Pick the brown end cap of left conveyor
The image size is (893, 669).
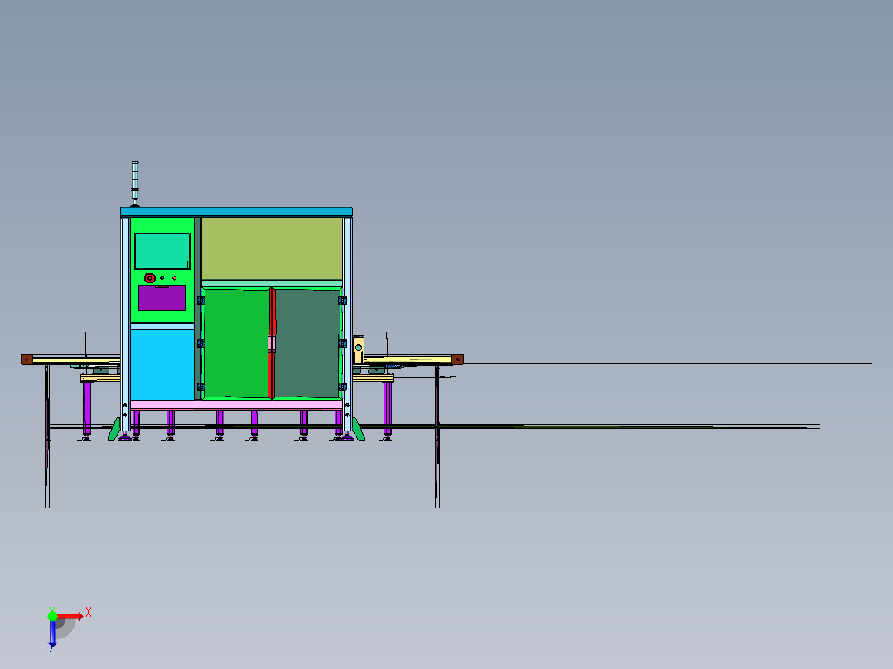(x=27, y=359)
